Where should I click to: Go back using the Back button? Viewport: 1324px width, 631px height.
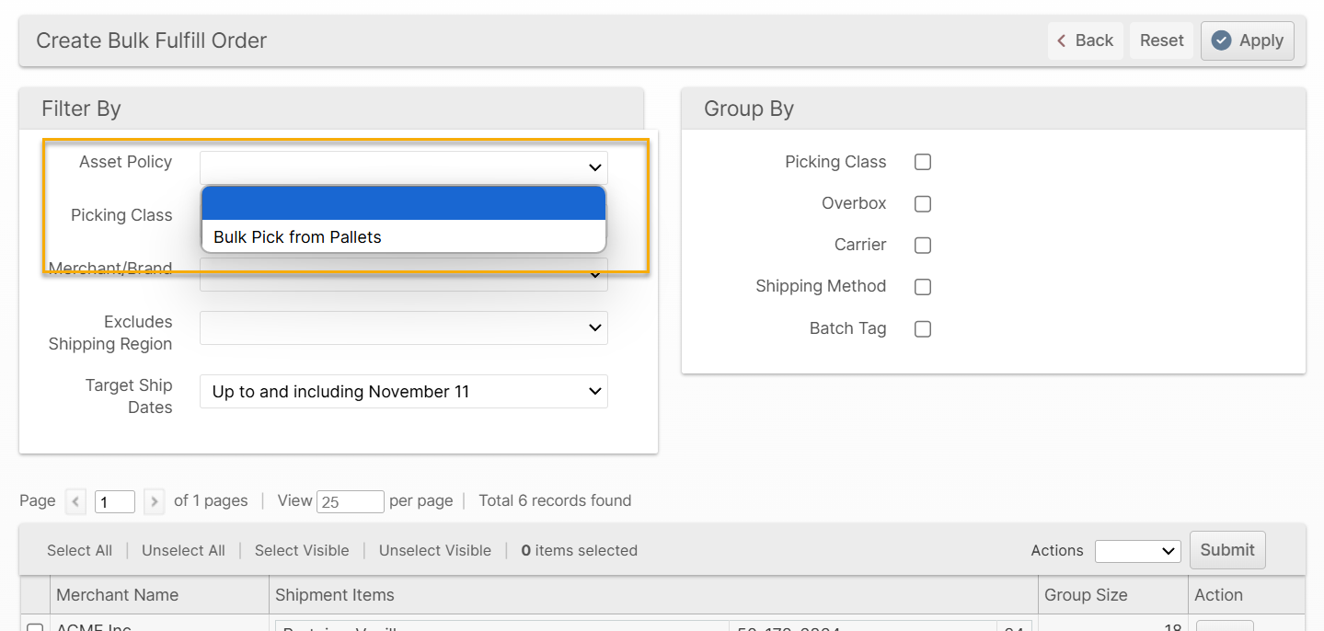point(1085,40)
